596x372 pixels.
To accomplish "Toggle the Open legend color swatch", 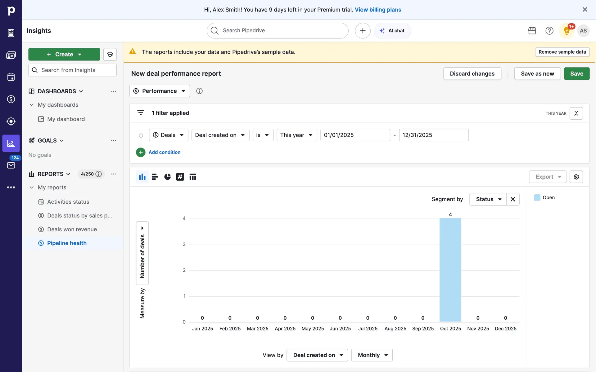I will click(x=537, y=197).
